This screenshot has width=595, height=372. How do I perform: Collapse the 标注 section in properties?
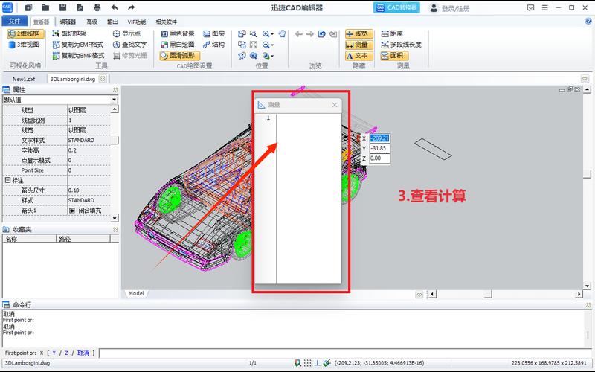7,180
